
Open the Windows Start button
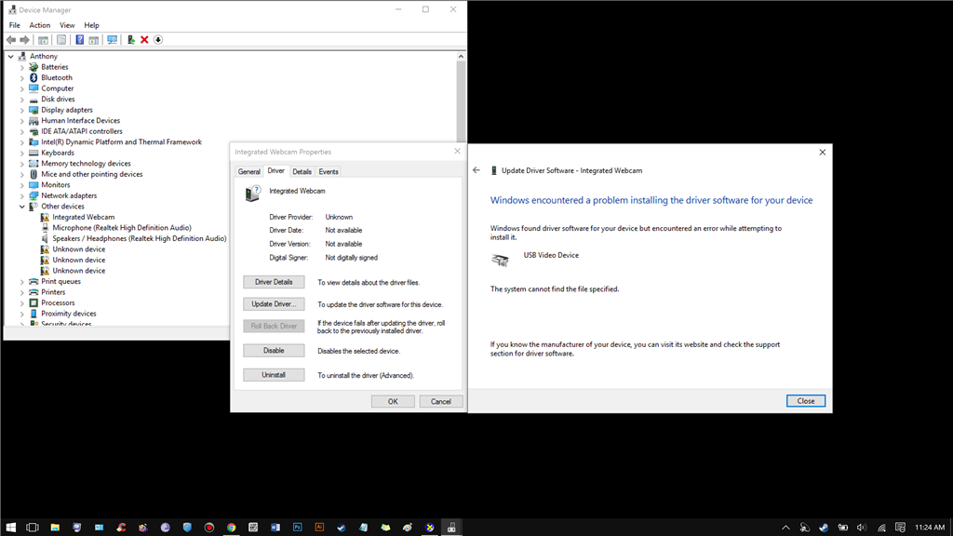pos(10,528)
